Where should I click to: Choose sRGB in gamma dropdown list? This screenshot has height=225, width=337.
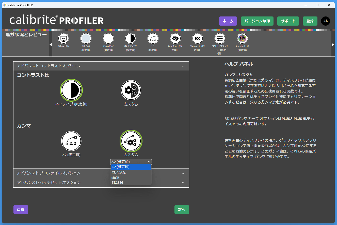click(x=131, y=178)
